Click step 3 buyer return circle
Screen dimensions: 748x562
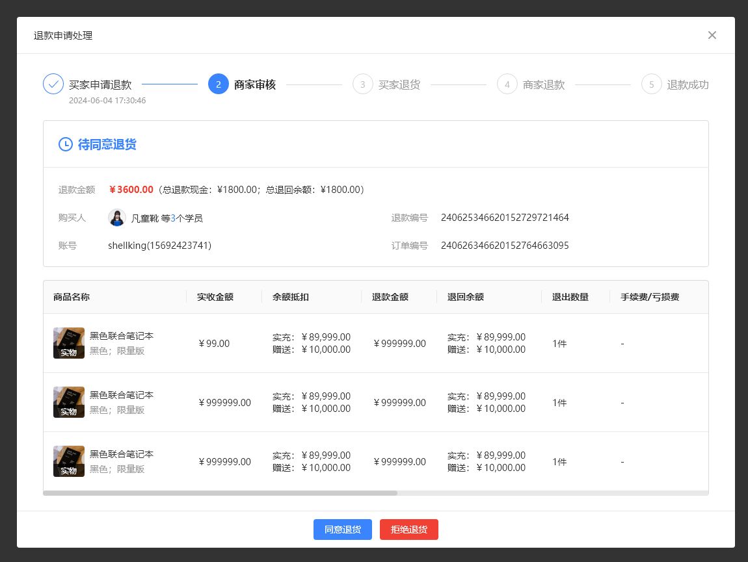[363, 84]
